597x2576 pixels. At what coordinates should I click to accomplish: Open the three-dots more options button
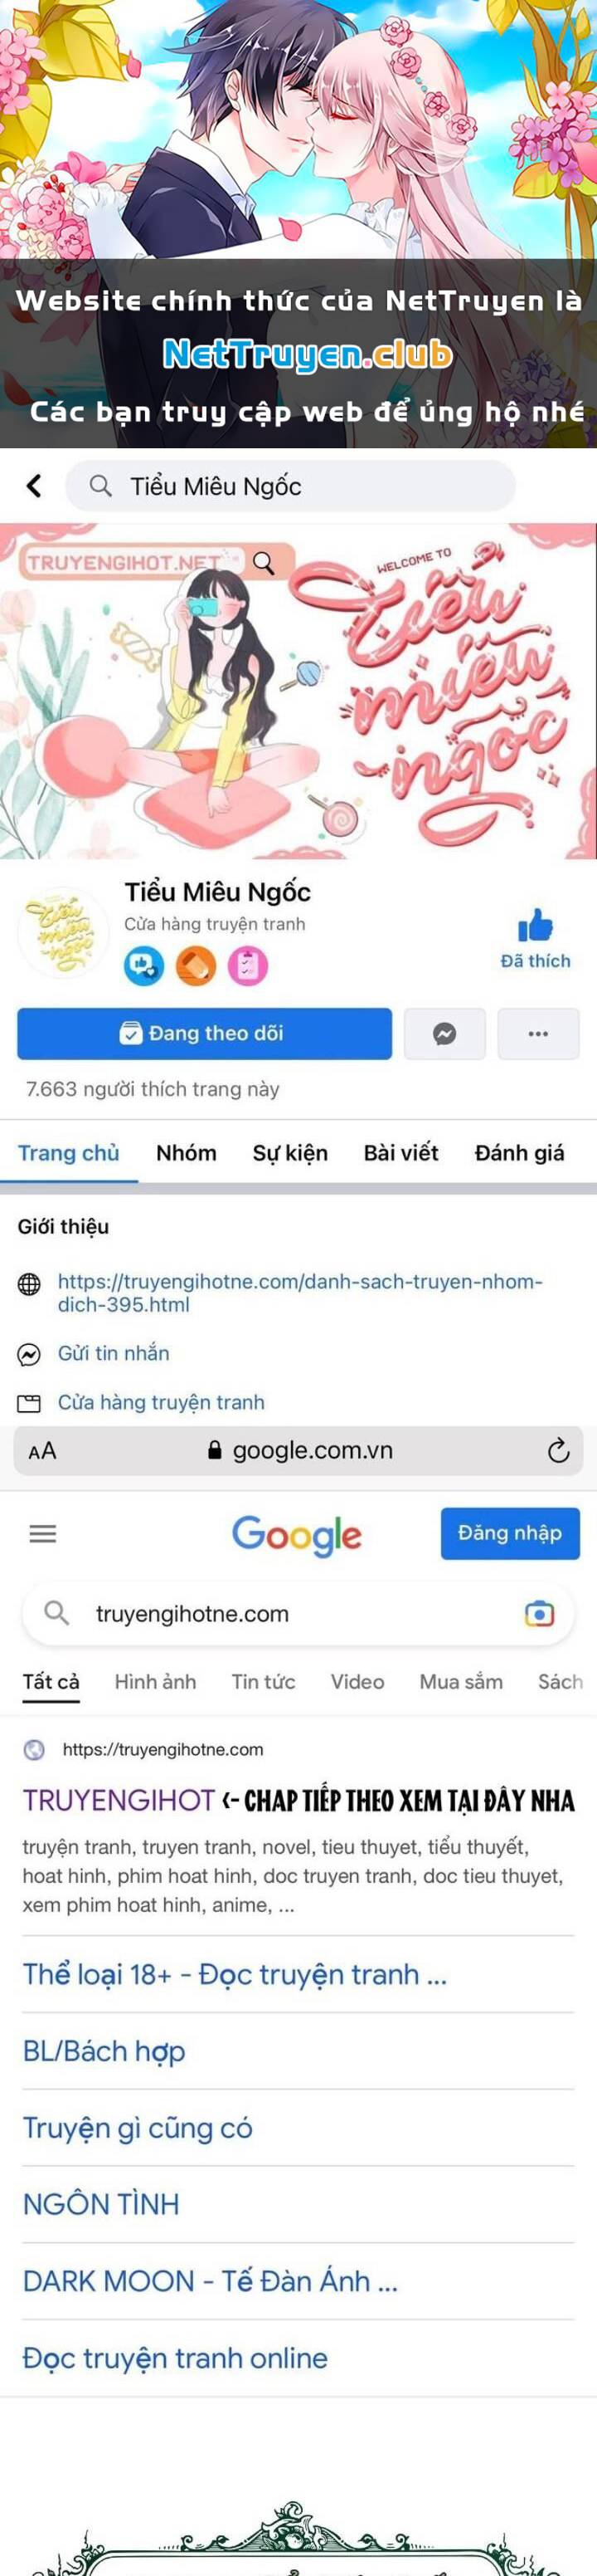(x=538, y=1034)
